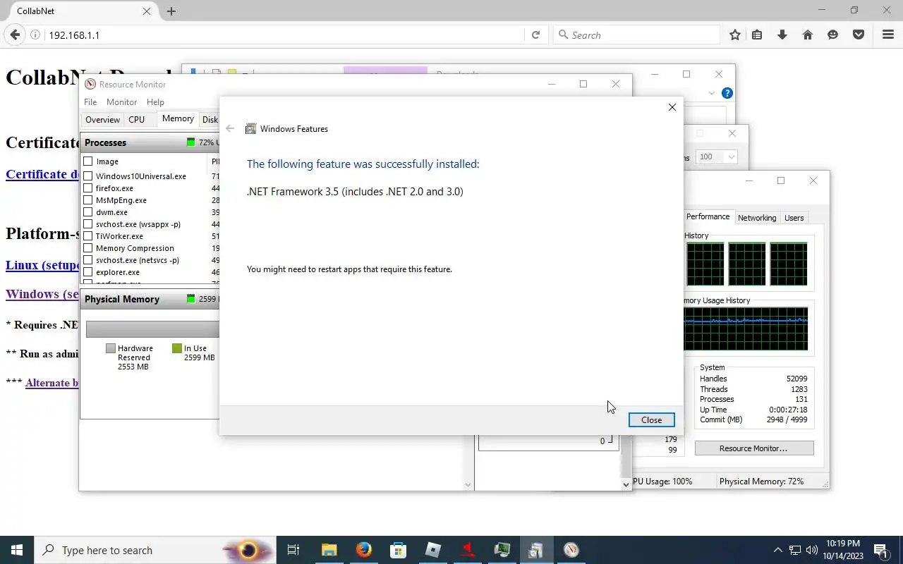This screenshot has height=564, width=903.
Task: Switch to Resource Monitor taskbar icon
Action: pos(571,550)
